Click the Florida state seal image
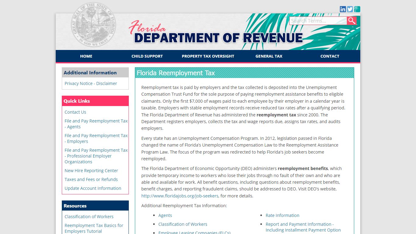This screenshot has width=416, height=234. pyautogui.click(x=93, y=25)
